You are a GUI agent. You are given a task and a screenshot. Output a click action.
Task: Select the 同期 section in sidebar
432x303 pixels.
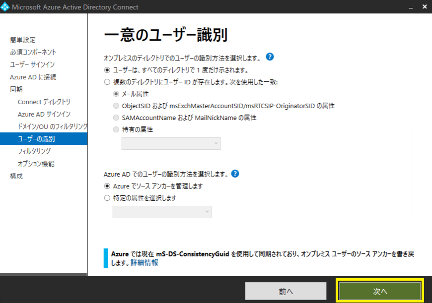pos(16,89)
